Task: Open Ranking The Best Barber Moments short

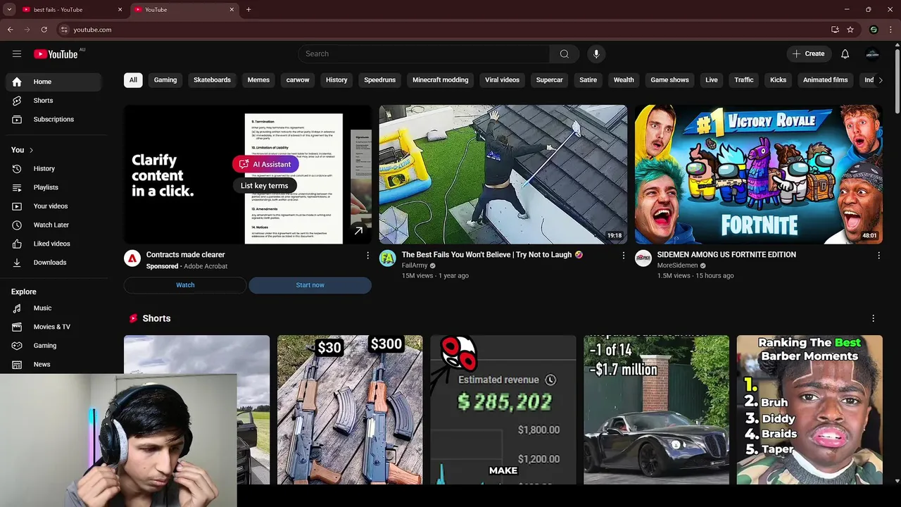Action: (x=809, y=410)
